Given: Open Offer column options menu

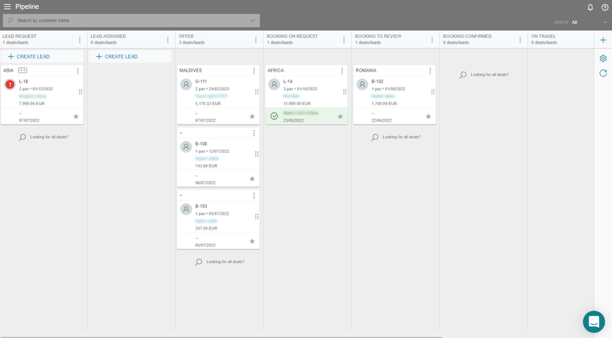Looking at the screenshot, I should (x=255, y=39).
